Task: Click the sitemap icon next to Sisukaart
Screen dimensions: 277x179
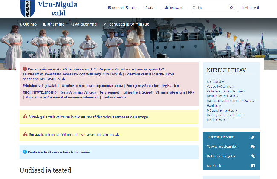Action: (x=165, y=8)
